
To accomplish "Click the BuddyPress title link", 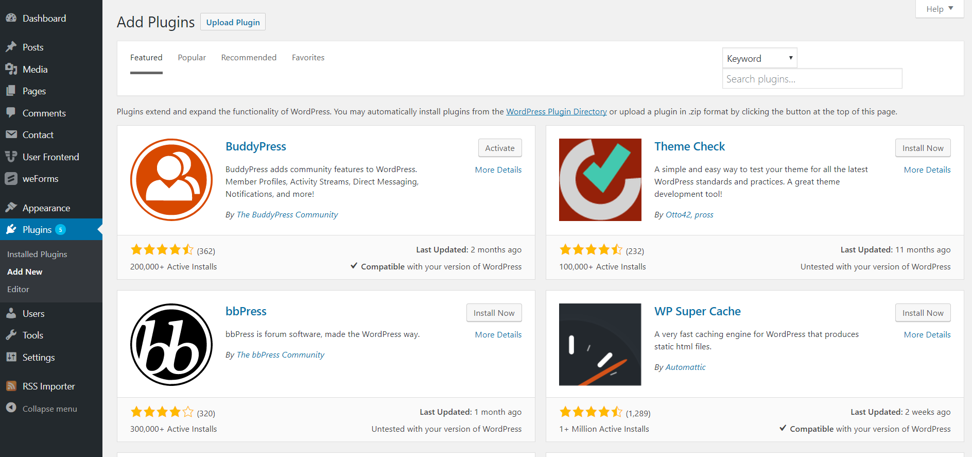I will [256, 146].
